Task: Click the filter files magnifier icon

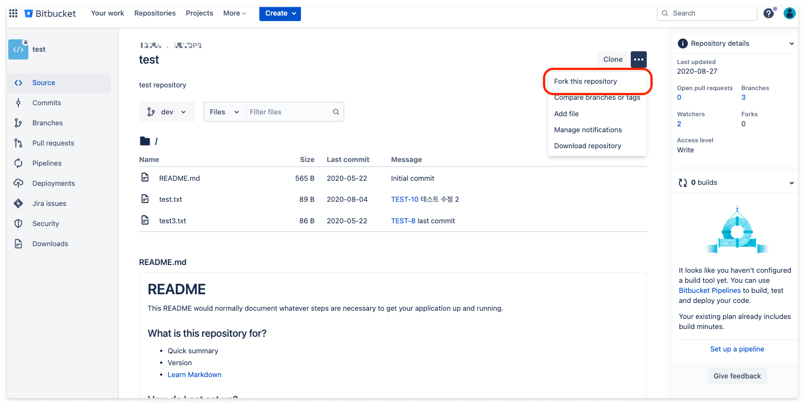Action: tap(336, 112)
